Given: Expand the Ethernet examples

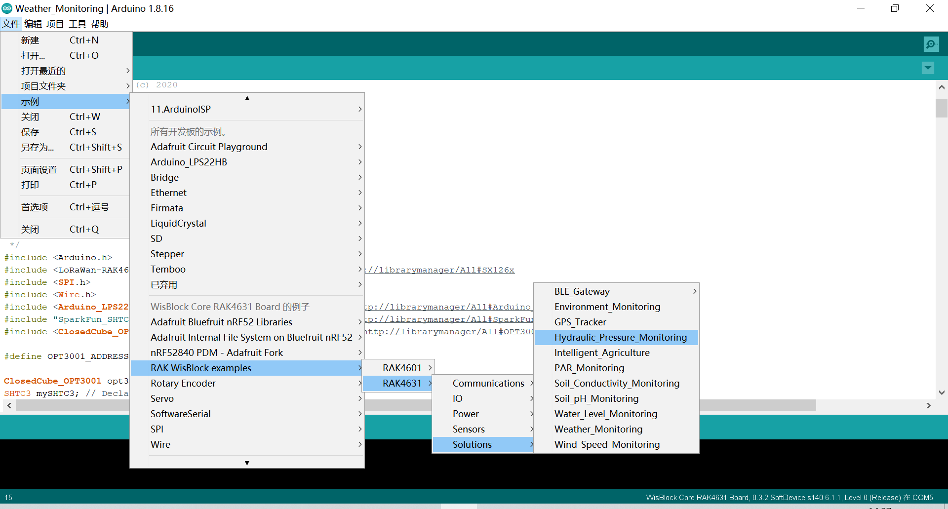Looking at the screenshot, I should tap(247, 193).
